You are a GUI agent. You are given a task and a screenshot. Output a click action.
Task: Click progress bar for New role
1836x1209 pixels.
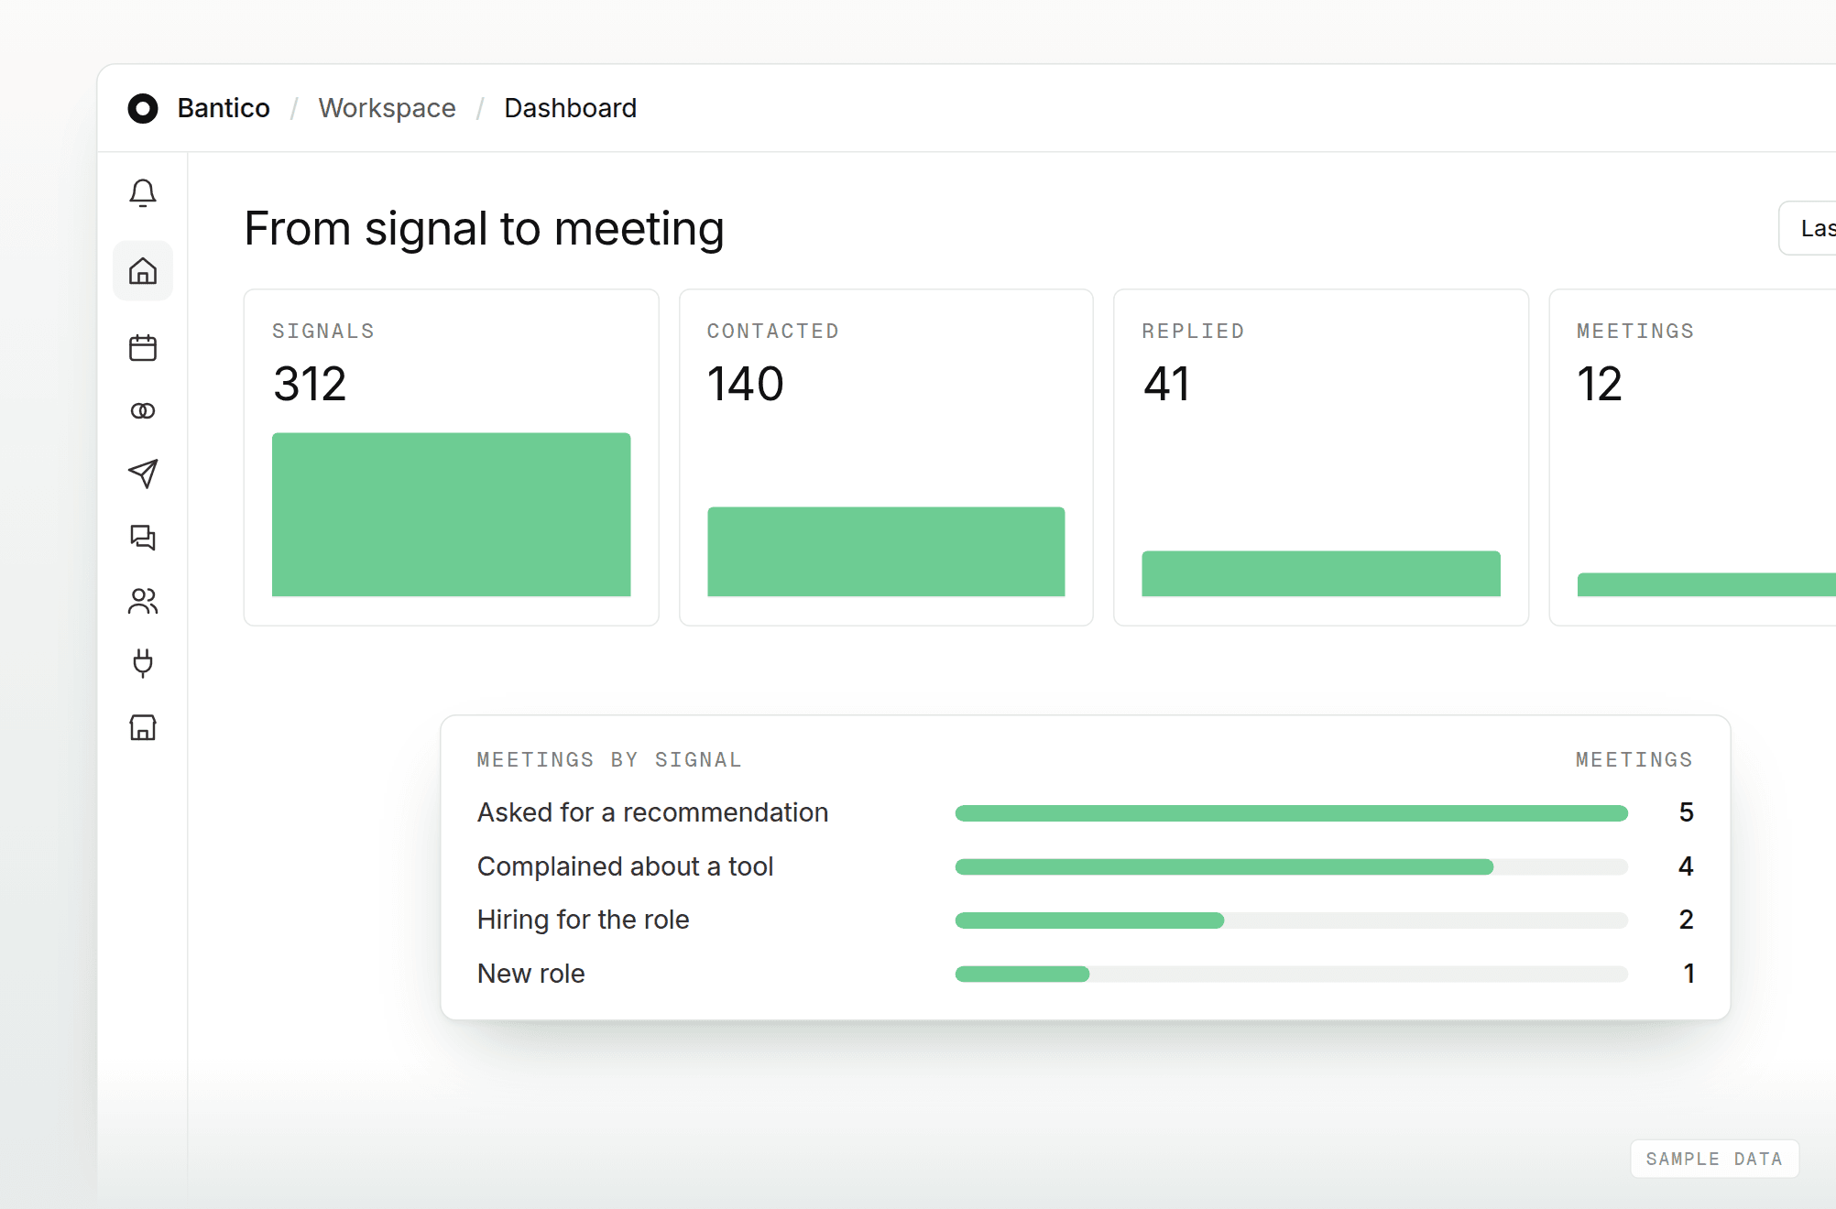1291,974
